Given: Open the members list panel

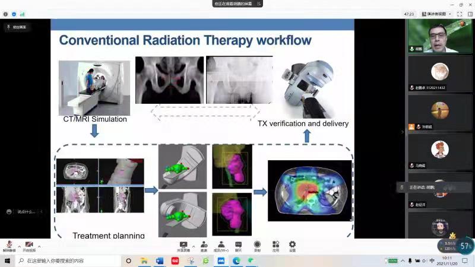Looking at the screenshot, I should (x=221, y=244).
